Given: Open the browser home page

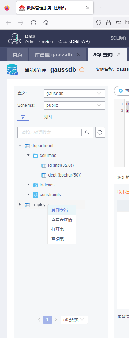Looking at the screenshot, I should [x=46, y=23].
